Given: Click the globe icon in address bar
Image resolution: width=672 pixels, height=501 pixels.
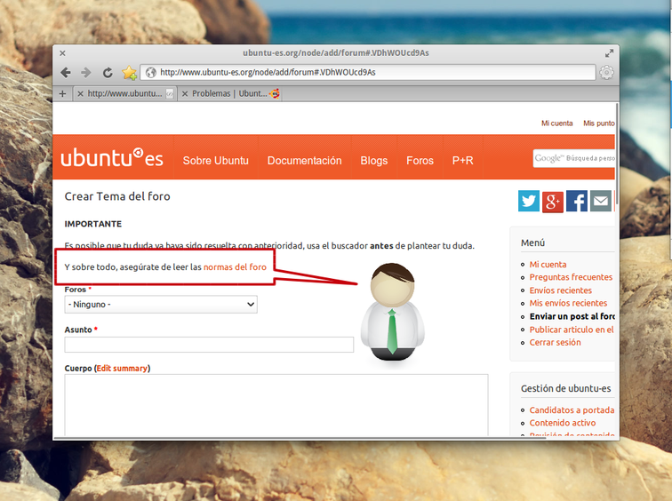Looking at the screenshot, I should (150, 72).
